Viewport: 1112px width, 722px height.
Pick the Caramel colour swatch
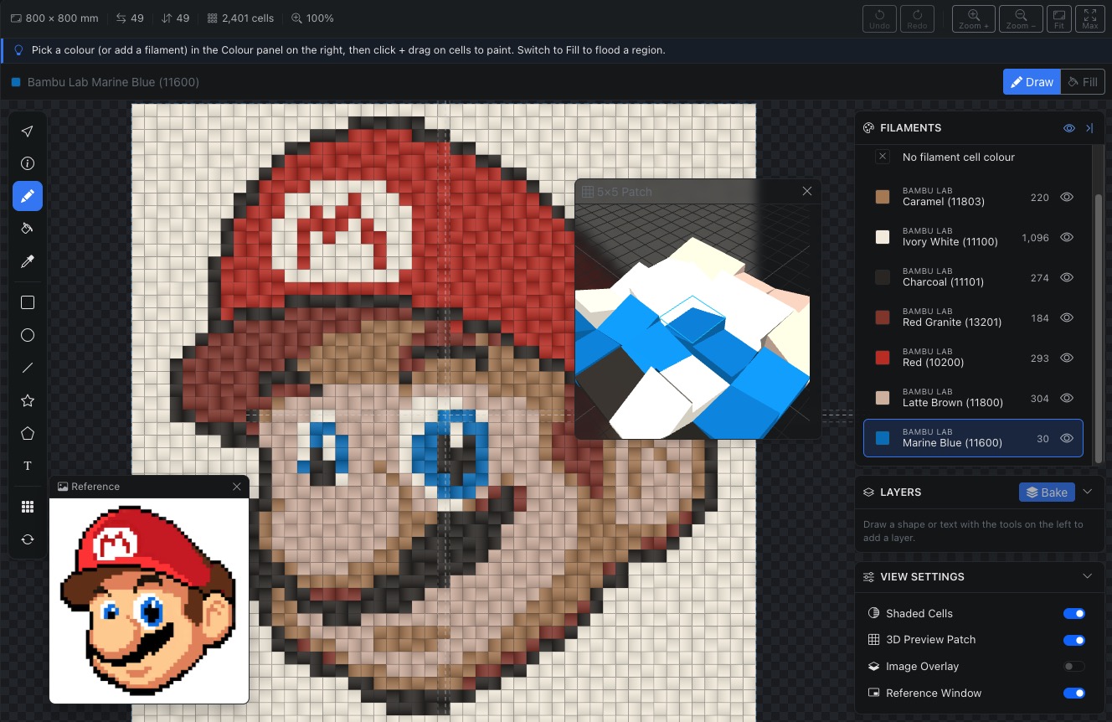(882, 197)
